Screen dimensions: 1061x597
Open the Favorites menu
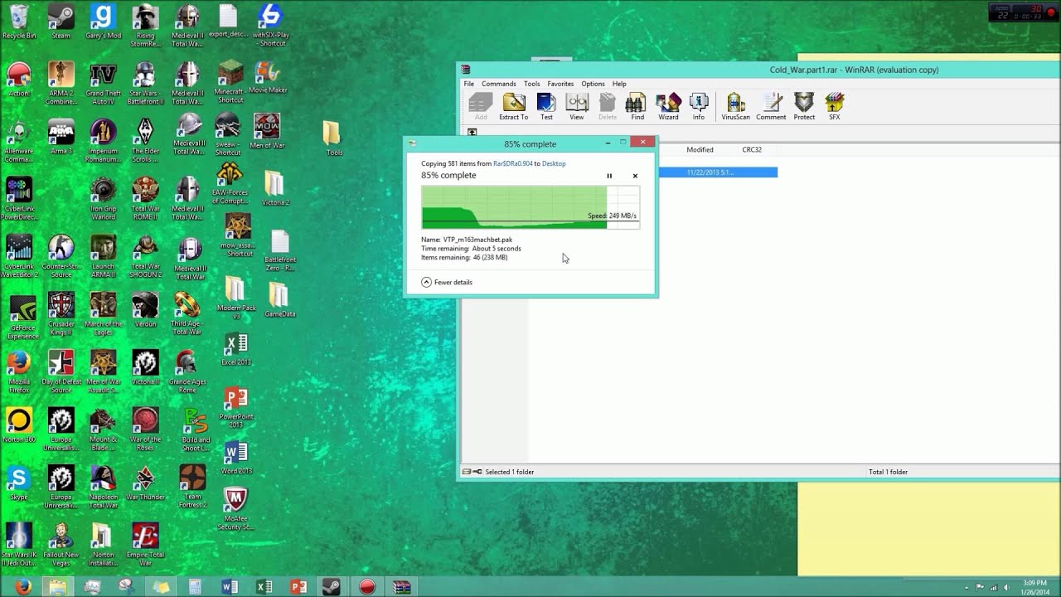click(560, 84)
